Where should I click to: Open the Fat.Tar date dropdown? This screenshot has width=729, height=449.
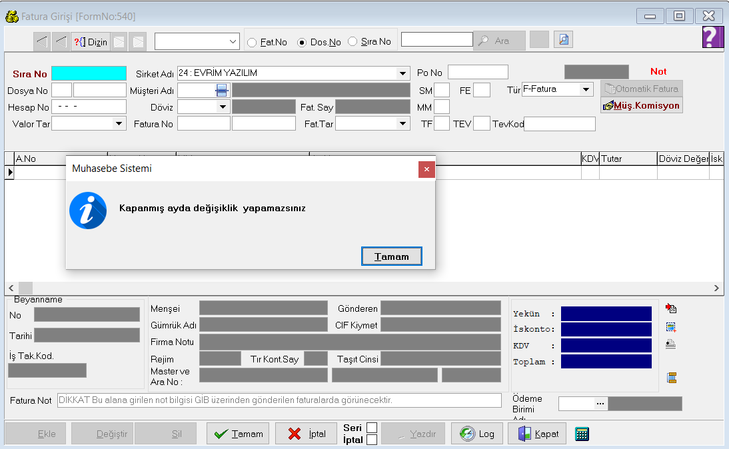pyautogui.click(x=402, y=124)
